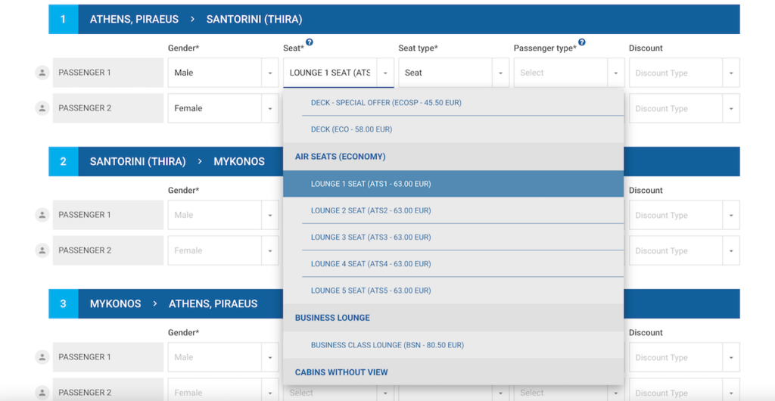Open Discount Type dropdown for Passenger 2 route 1
The height and width of the screenshot is (401, 775).
point(684,108)
